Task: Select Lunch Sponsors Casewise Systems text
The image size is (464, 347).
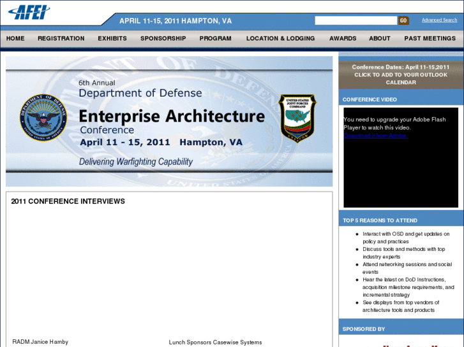Action: tap(216, 343)
